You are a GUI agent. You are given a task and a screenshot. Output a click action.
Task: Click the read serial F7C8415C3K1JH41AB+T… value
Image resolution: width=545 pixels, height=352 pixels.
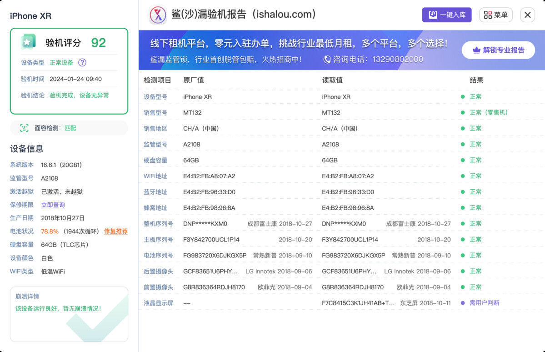click(x=358, y=303)
